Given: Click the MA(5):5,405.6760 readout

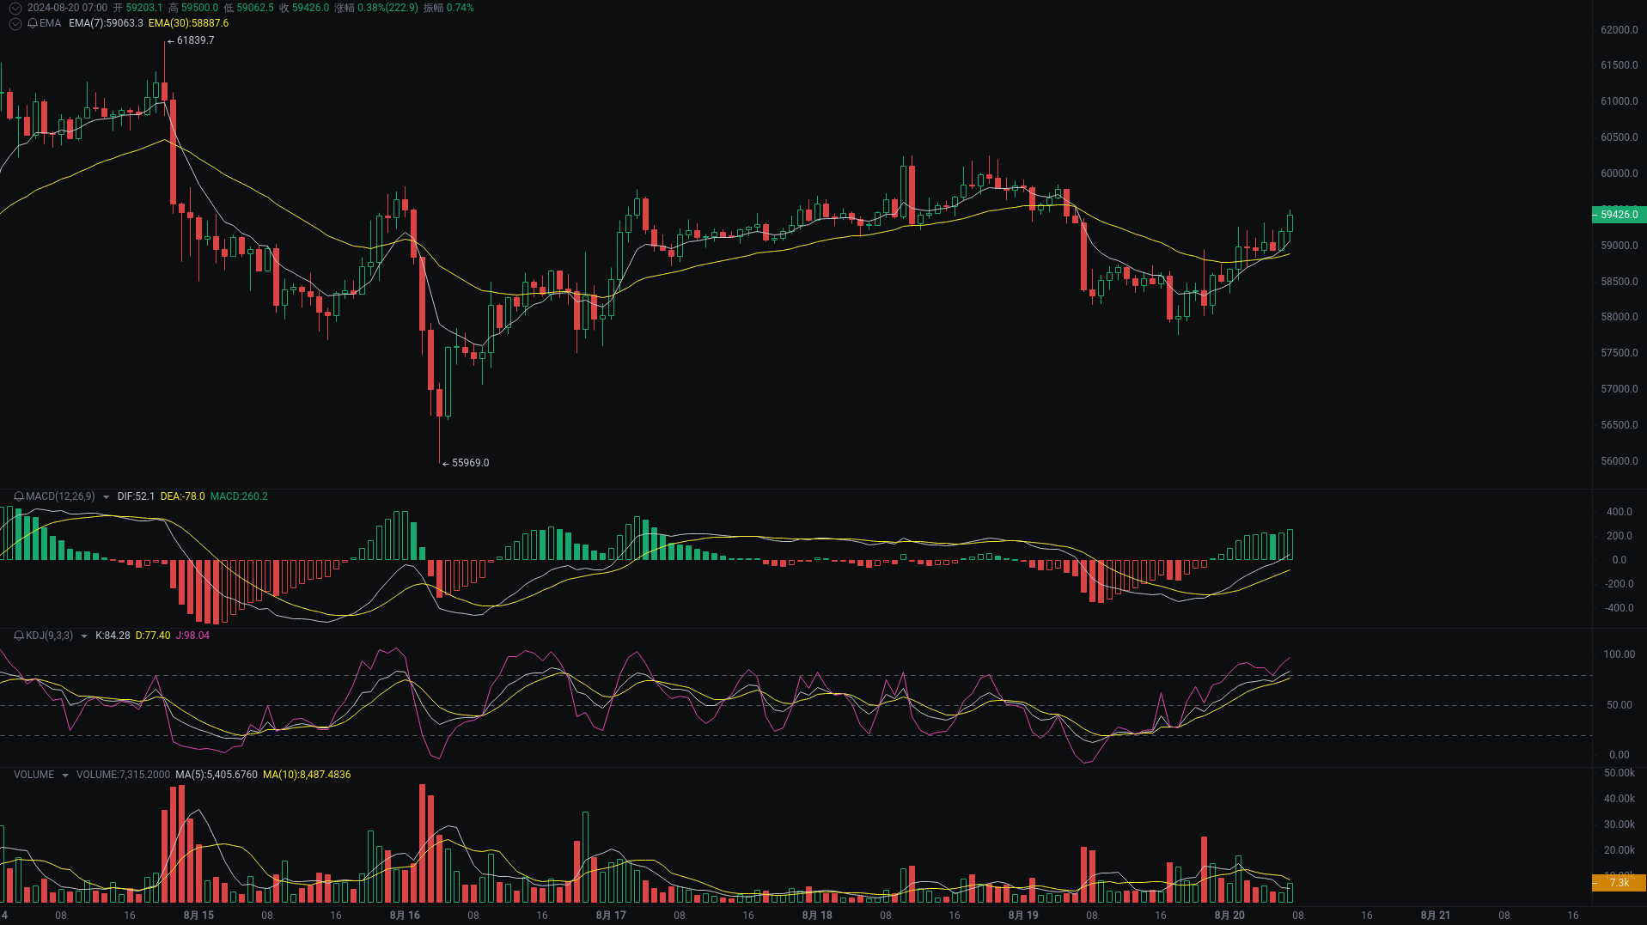Looking at the screenshot, I should pyautogui.click(x=217, y=775).
